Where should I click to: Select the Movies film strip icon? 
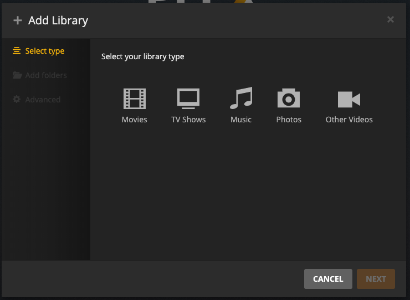coord(134,99)
